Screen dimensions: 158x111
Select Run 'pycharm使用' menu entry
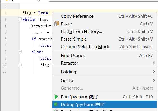(x=104, y=97)
